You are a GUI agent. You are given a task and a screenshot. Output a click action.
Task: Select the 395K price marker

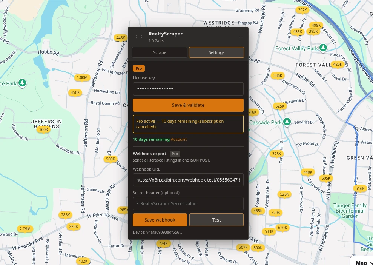[x=313, y=31]
